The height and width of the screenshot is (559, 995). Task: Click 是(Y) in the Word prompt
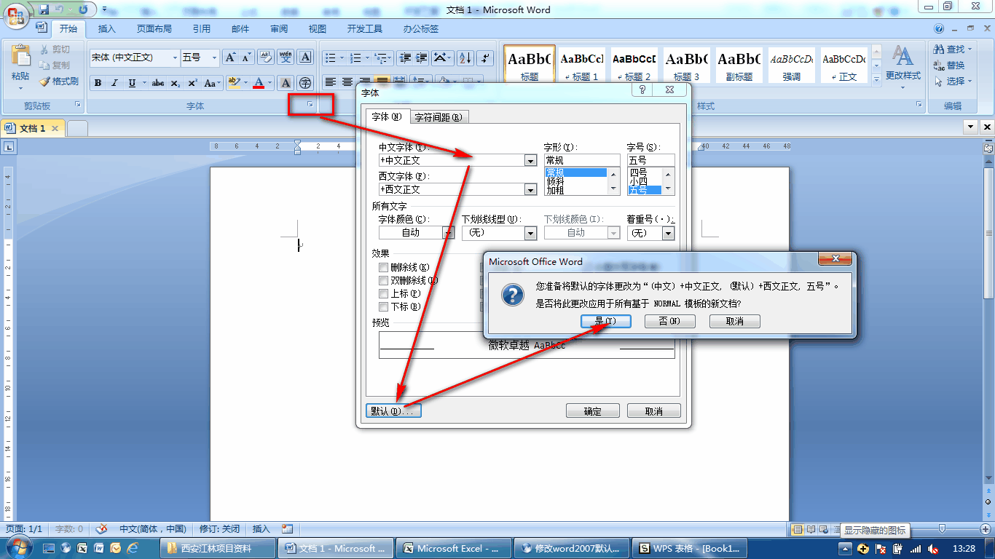click(606, 321)
